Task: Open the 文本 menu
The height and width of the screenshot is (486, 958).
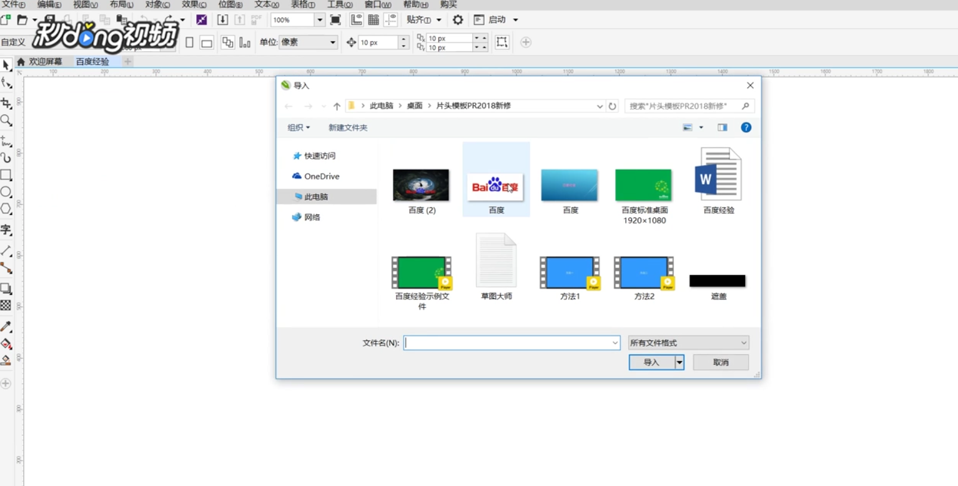Action: click(264, 4)
